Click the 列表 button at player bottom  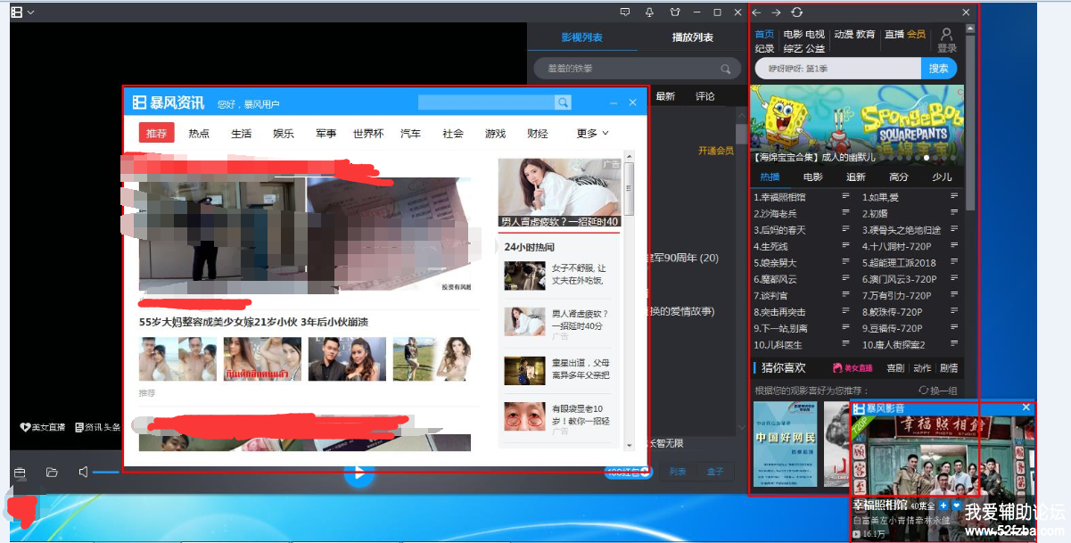678,472
